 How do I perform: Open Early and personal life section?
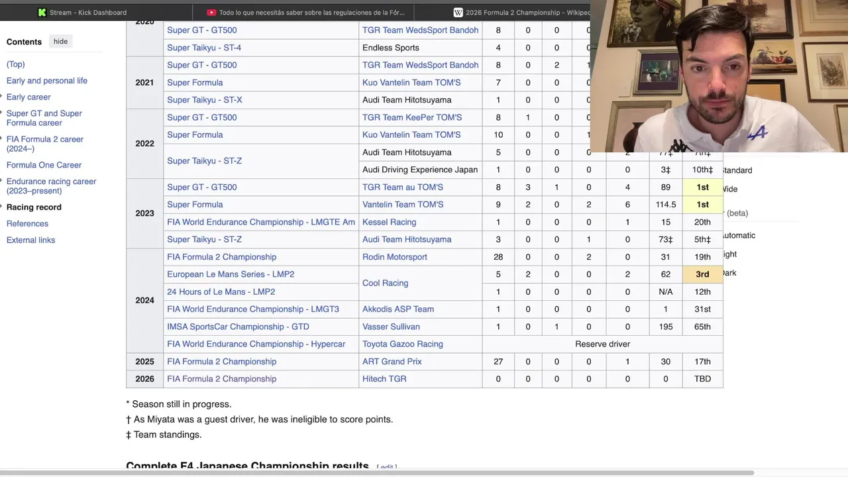47,81
